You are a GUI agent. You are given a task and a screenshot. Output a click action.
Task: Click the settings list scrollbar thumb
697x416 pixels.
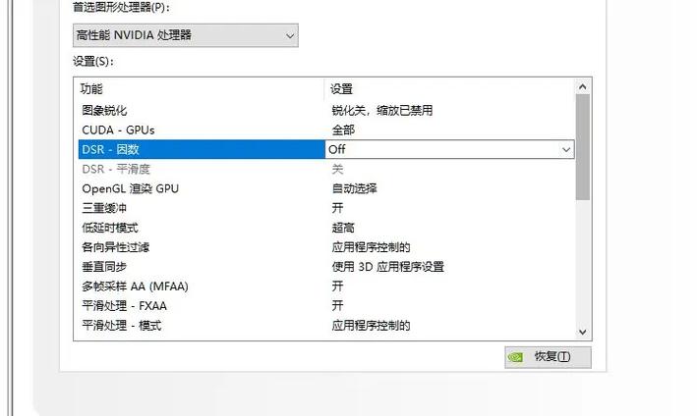coord(583,147)
